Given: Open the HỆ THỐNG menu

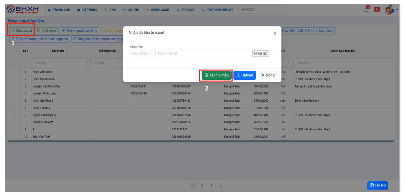Looking at the screenshot, I should (x=87, y=10).
